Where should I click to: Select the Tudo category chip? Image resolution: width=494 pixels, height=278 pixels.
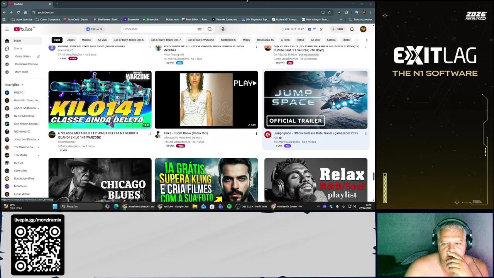coord(57,40)
